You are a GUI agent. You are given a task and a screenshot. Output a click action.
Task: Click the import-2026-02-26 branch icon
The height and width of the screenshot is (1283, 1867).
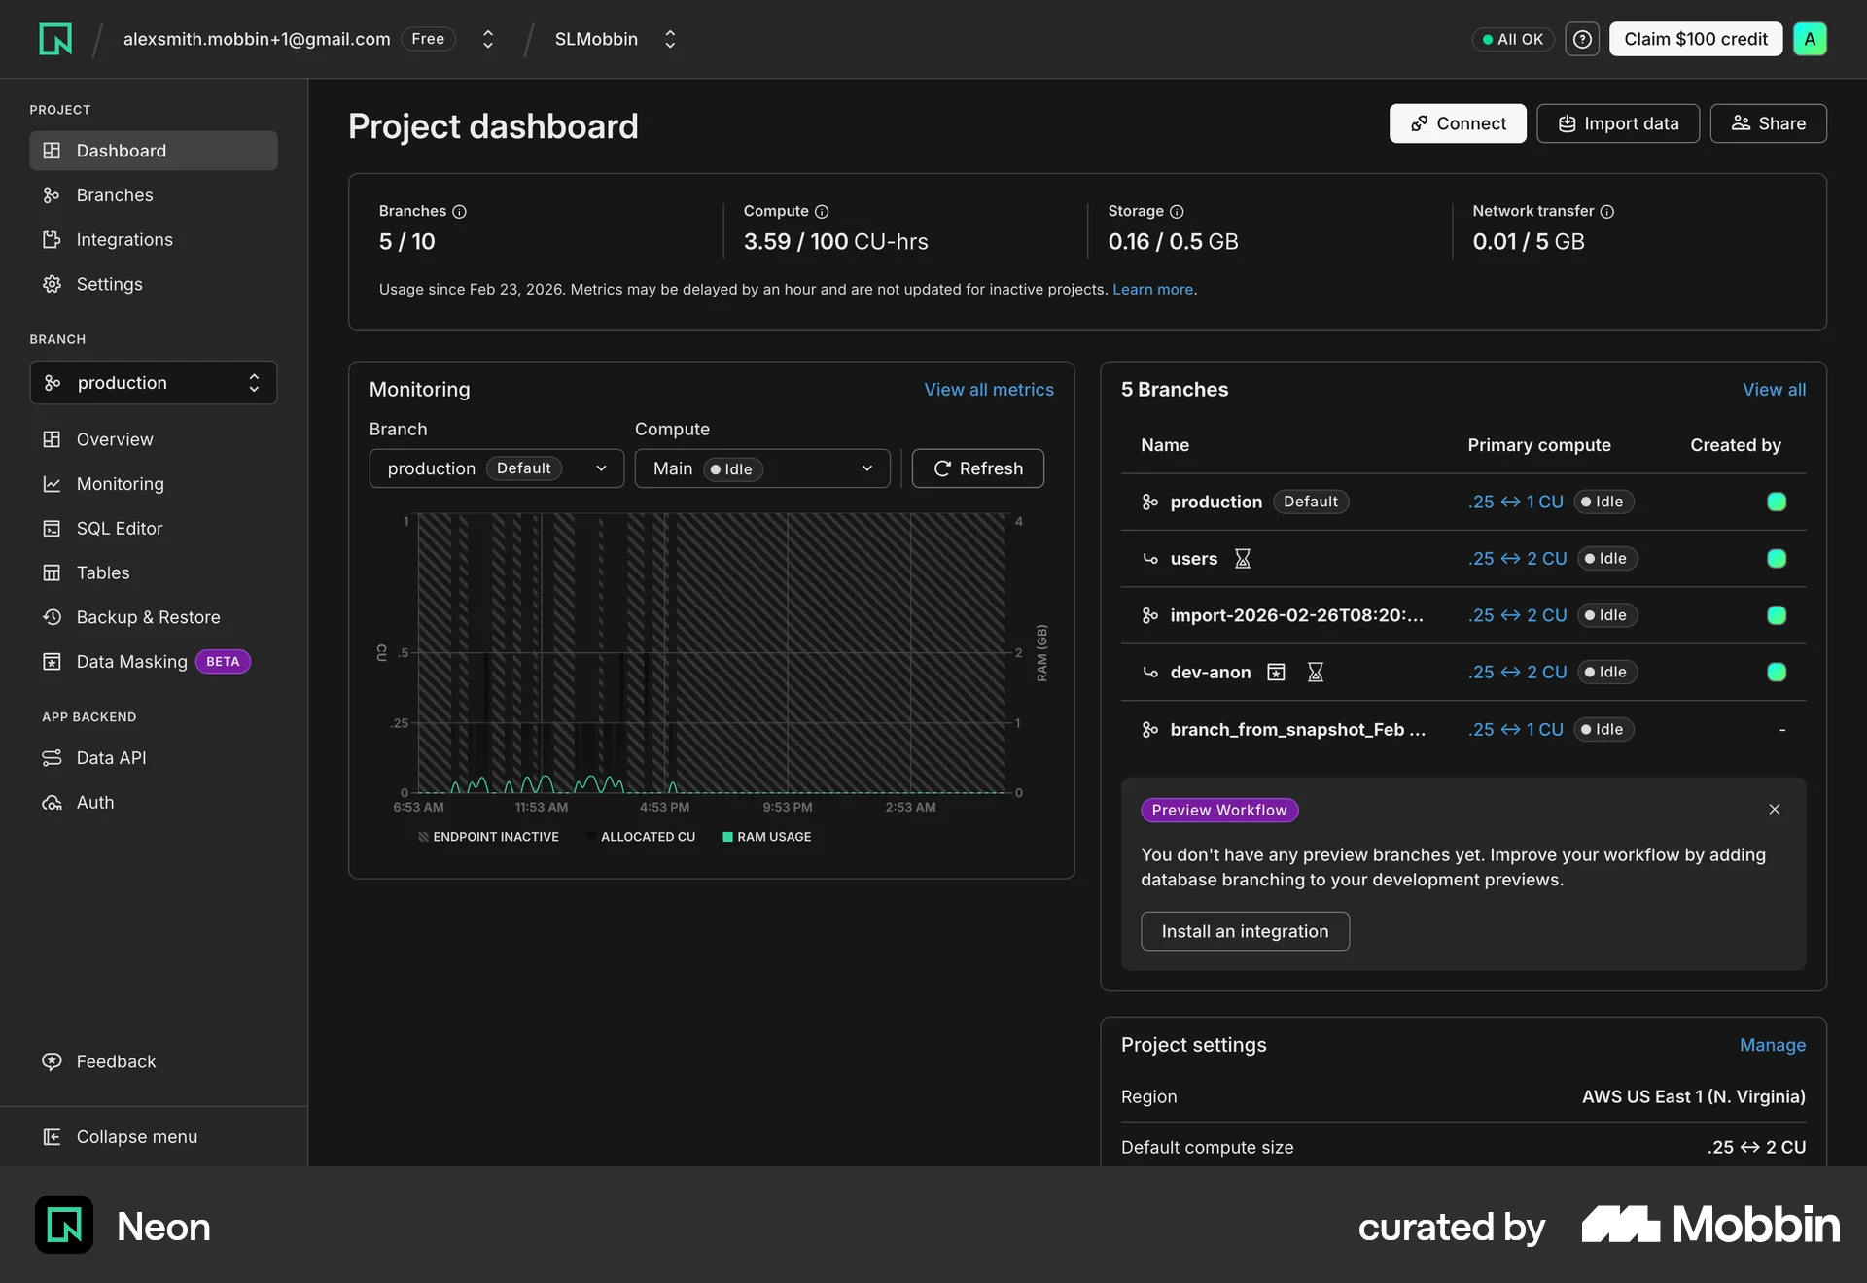click(1150, 616)
